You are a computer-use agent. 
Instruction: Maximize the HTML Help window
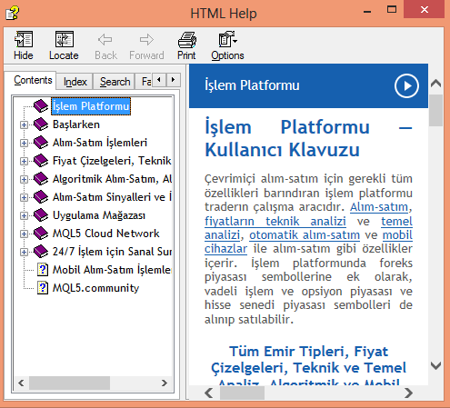(x=392, y=10)
